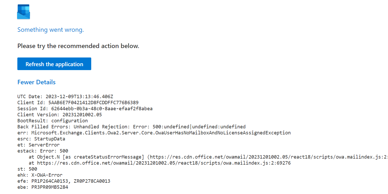Image resolution: width=388 pixels, height=194 pixels.
Task: Click Refresh the application
Action: [54, 64]
